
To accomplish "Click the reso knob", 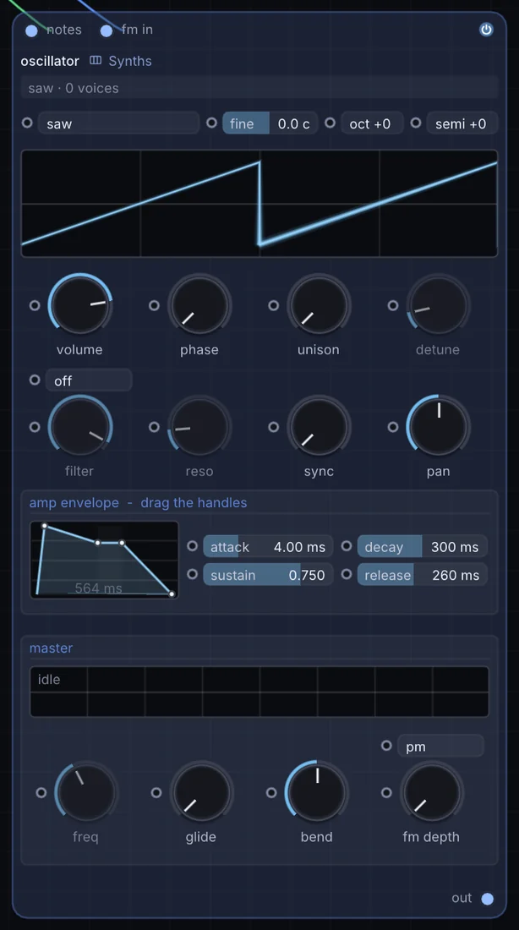I will (x=199, y=426).
